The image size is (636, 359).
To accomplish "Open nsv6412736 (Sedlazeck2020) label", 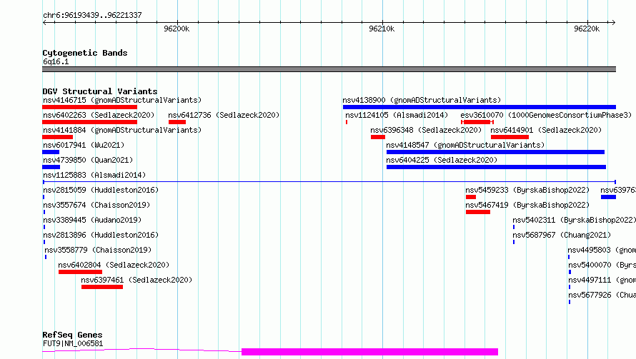I will pyautogui.click(x=224, y=115).
